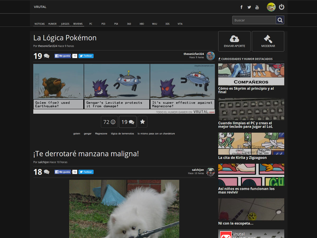
Task: Open the REVIEWS menu tab
Action: (78, 24)
